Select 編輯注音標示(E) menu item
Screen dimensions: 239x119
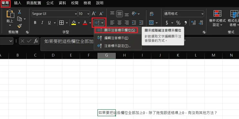[x=118, y=38]
